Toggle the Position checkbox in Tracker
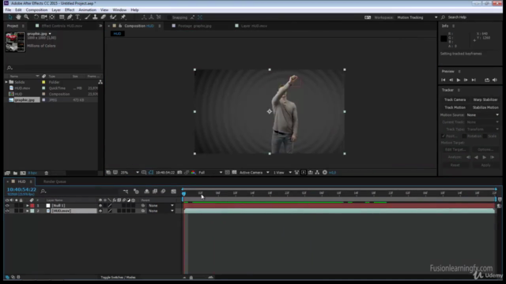 coord(443,136)
